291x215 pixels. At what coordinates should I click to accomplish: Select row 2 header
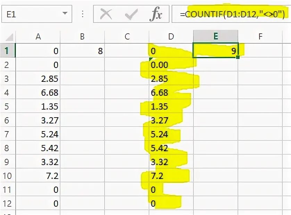8,64
